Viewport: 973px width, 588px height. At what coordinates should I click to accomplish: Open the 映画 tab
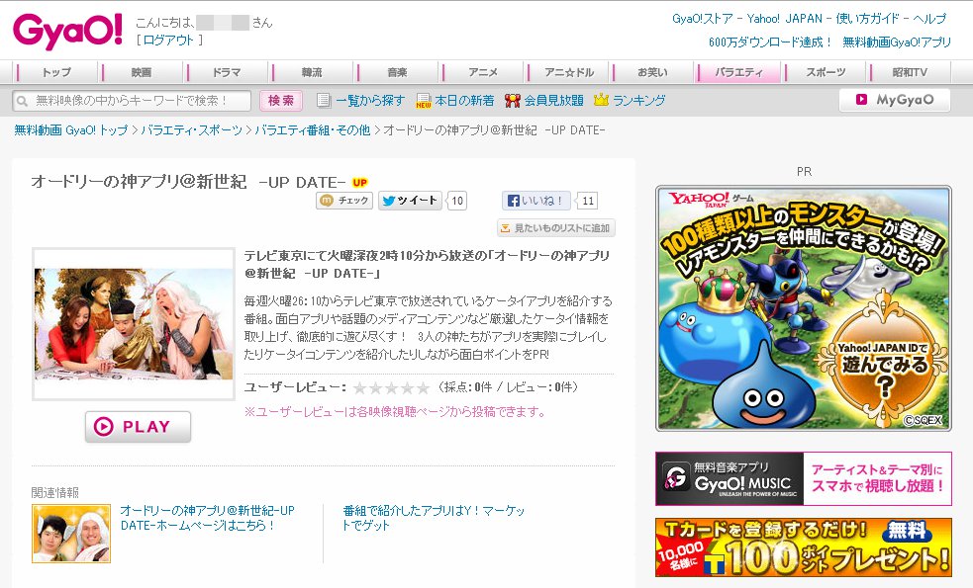pyautogui.click(x=141, y=72)
